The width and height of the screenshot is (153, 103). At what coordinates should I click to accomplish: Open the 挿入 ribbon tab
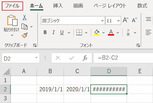(x=58, y=6)
